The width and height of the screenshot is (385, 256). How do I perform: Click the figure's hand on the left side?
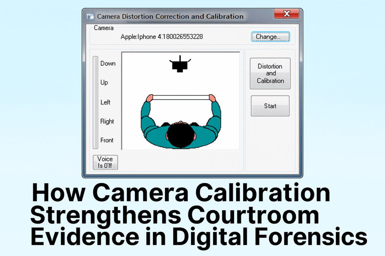click(x=150, y=98)
